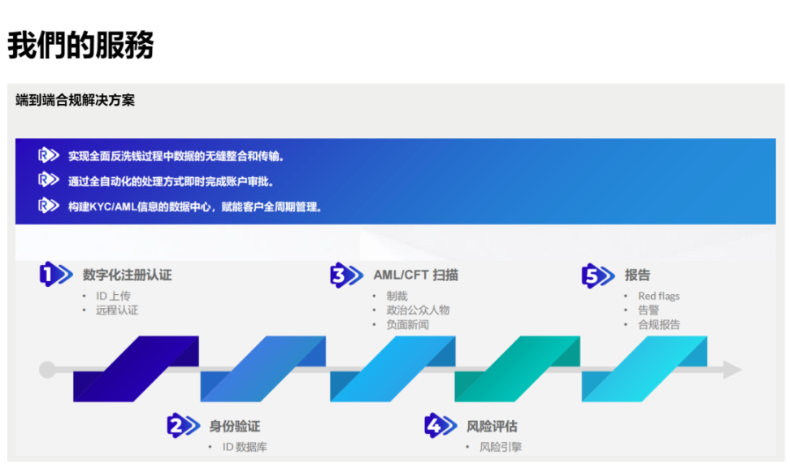Image resolution: width=790 pixels, height=464 pixels.
Task: Click the bullet 告警
Action: [649, 310]
